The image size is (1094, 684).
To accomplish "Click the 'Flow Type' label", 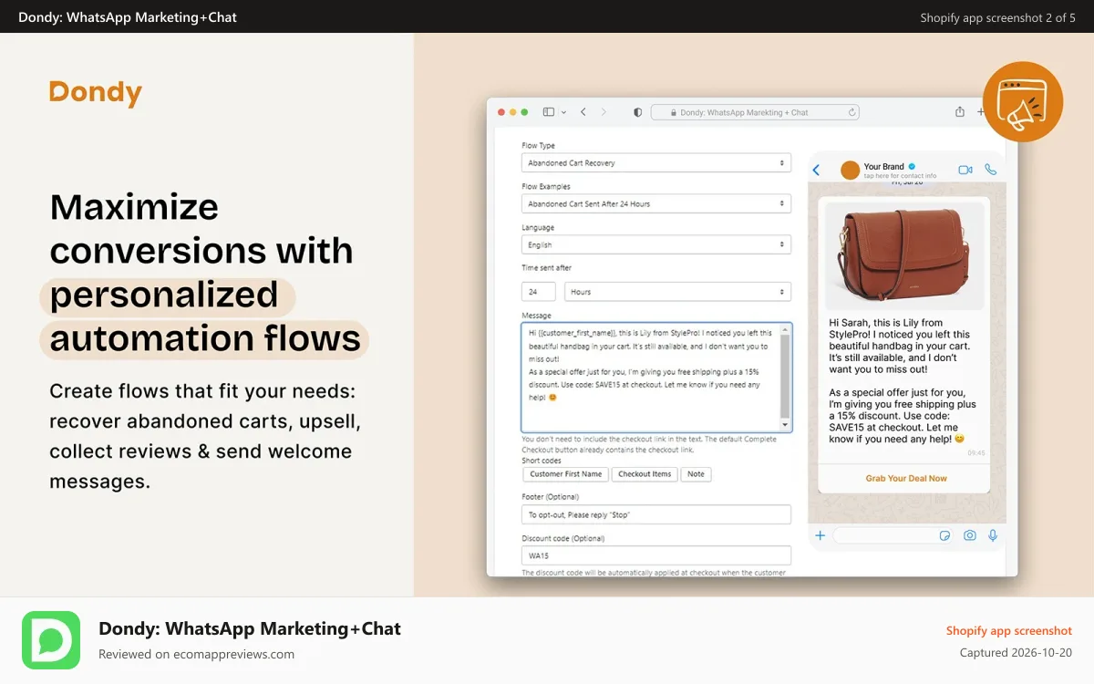I will point(538,146).
